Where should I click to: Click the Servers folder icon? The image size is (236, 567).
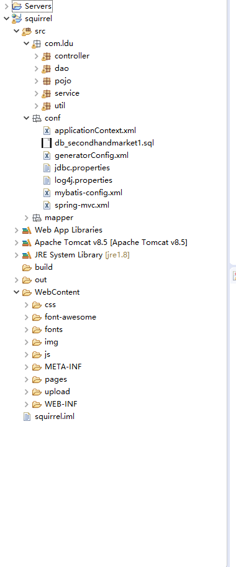[x=17, y=6]
